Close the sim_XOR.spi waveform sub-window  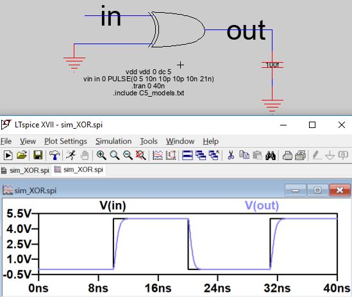(x=340, y=190)
